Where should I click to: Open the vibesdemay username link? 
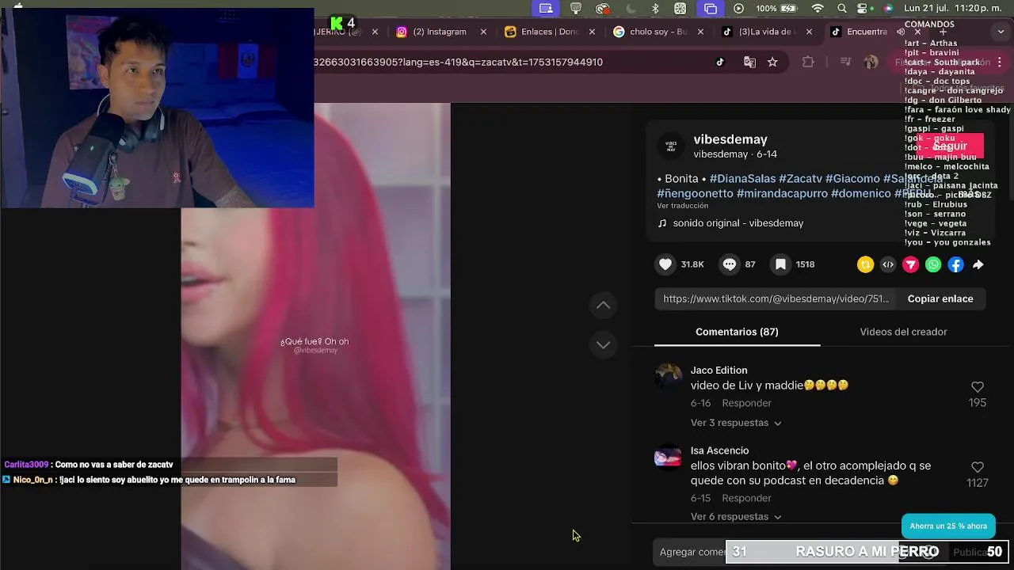point(730,139)
